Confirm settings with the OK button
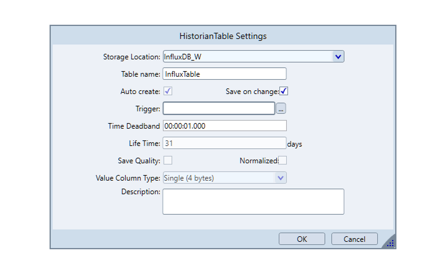This screenshot has width=446, height=274. tap(302, 239)
